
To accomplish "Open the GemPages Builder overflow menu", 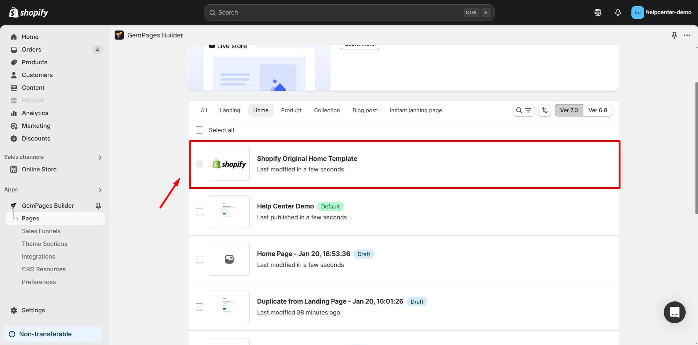I will pos(687,35).
